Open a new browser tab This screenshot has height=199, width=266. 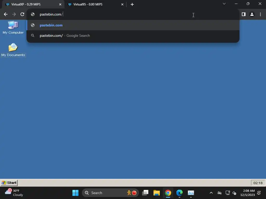[132, 4]
